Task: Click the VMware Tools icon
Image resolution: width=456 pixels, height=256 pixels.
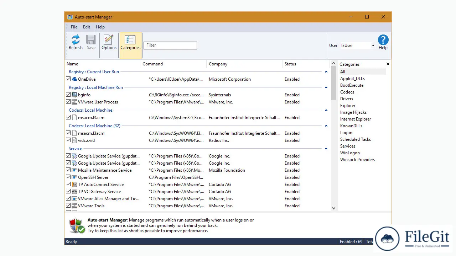Action: 74,206
